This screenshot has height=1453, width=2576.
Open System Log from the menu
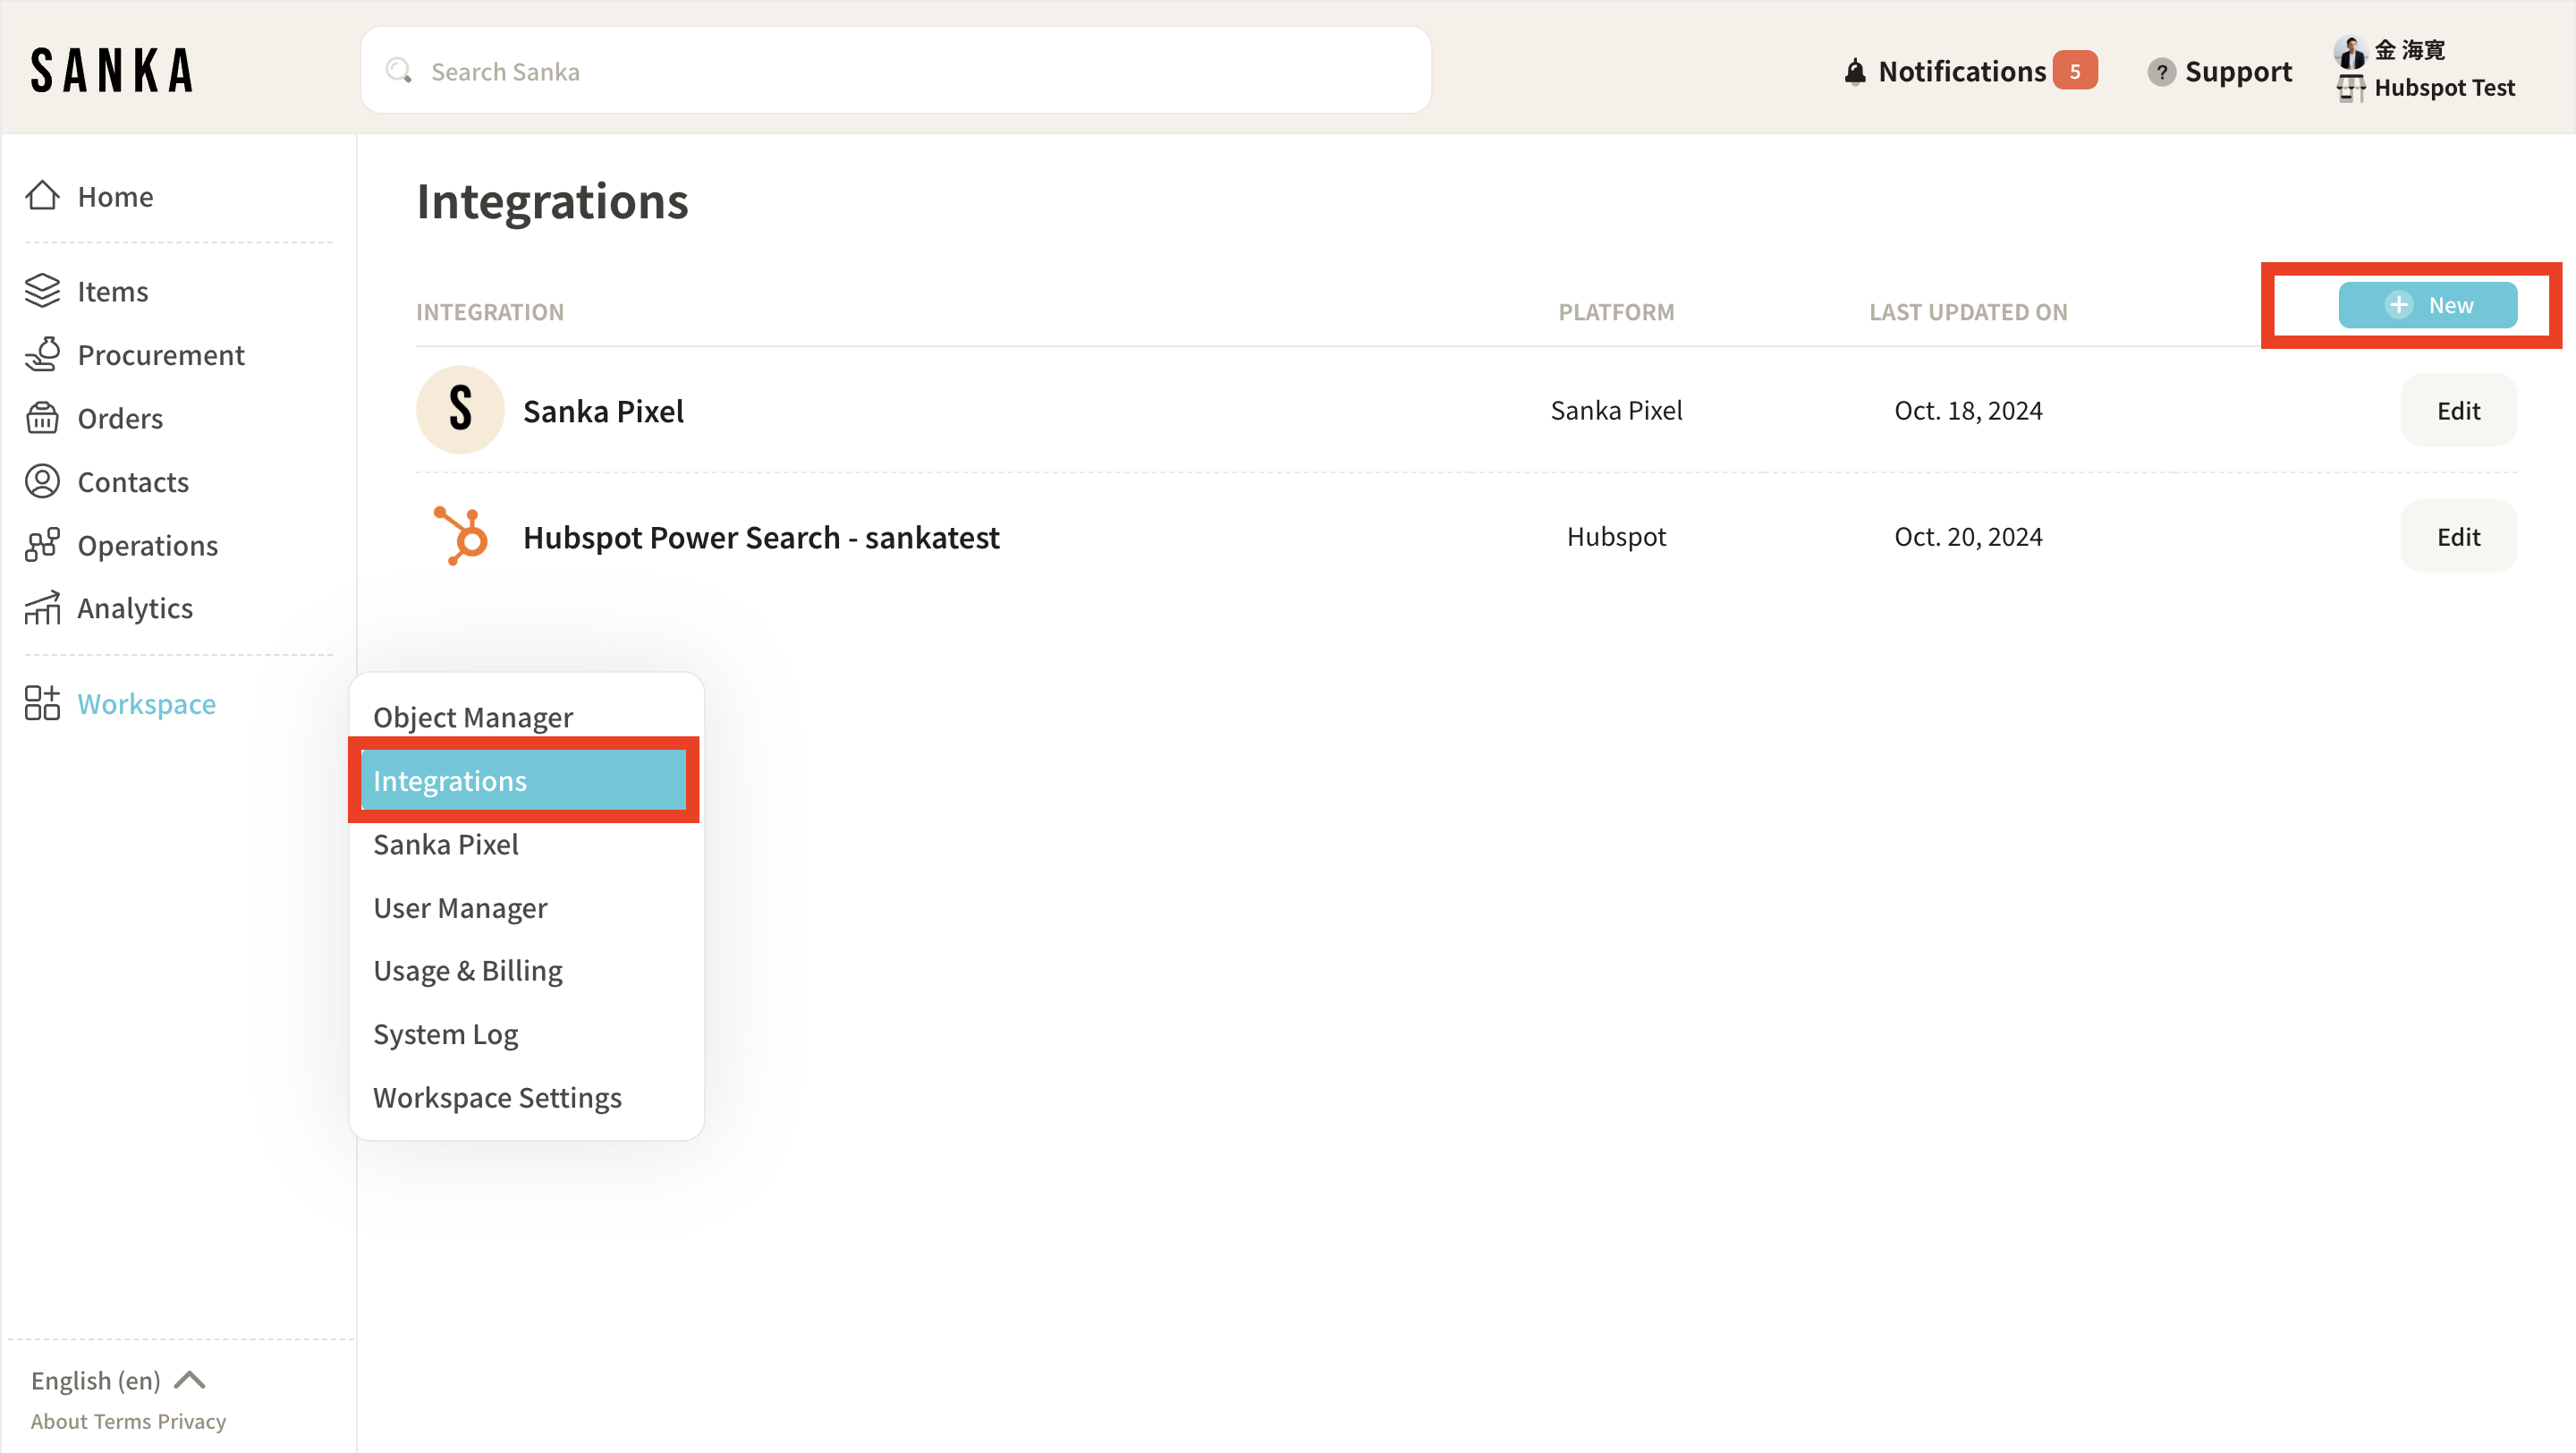coord(445,1034)
